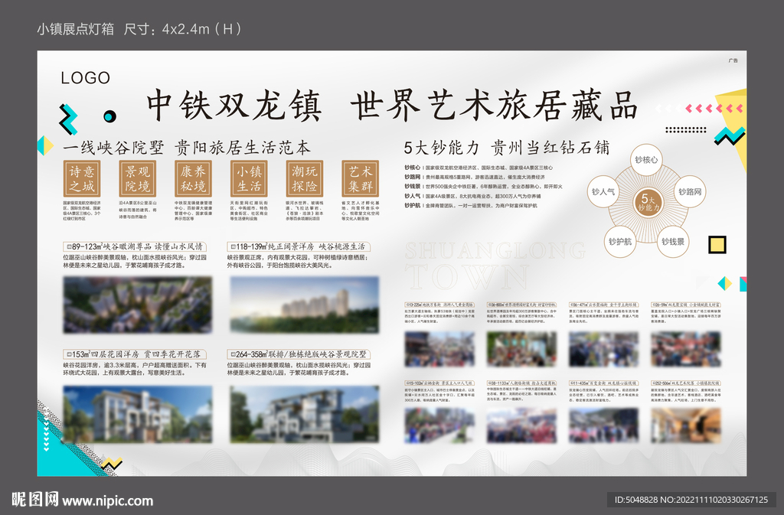The image size is (784, 515).
Task: Open photo under 38-1133㎡ heading
Action: click(x=521, y=425)
